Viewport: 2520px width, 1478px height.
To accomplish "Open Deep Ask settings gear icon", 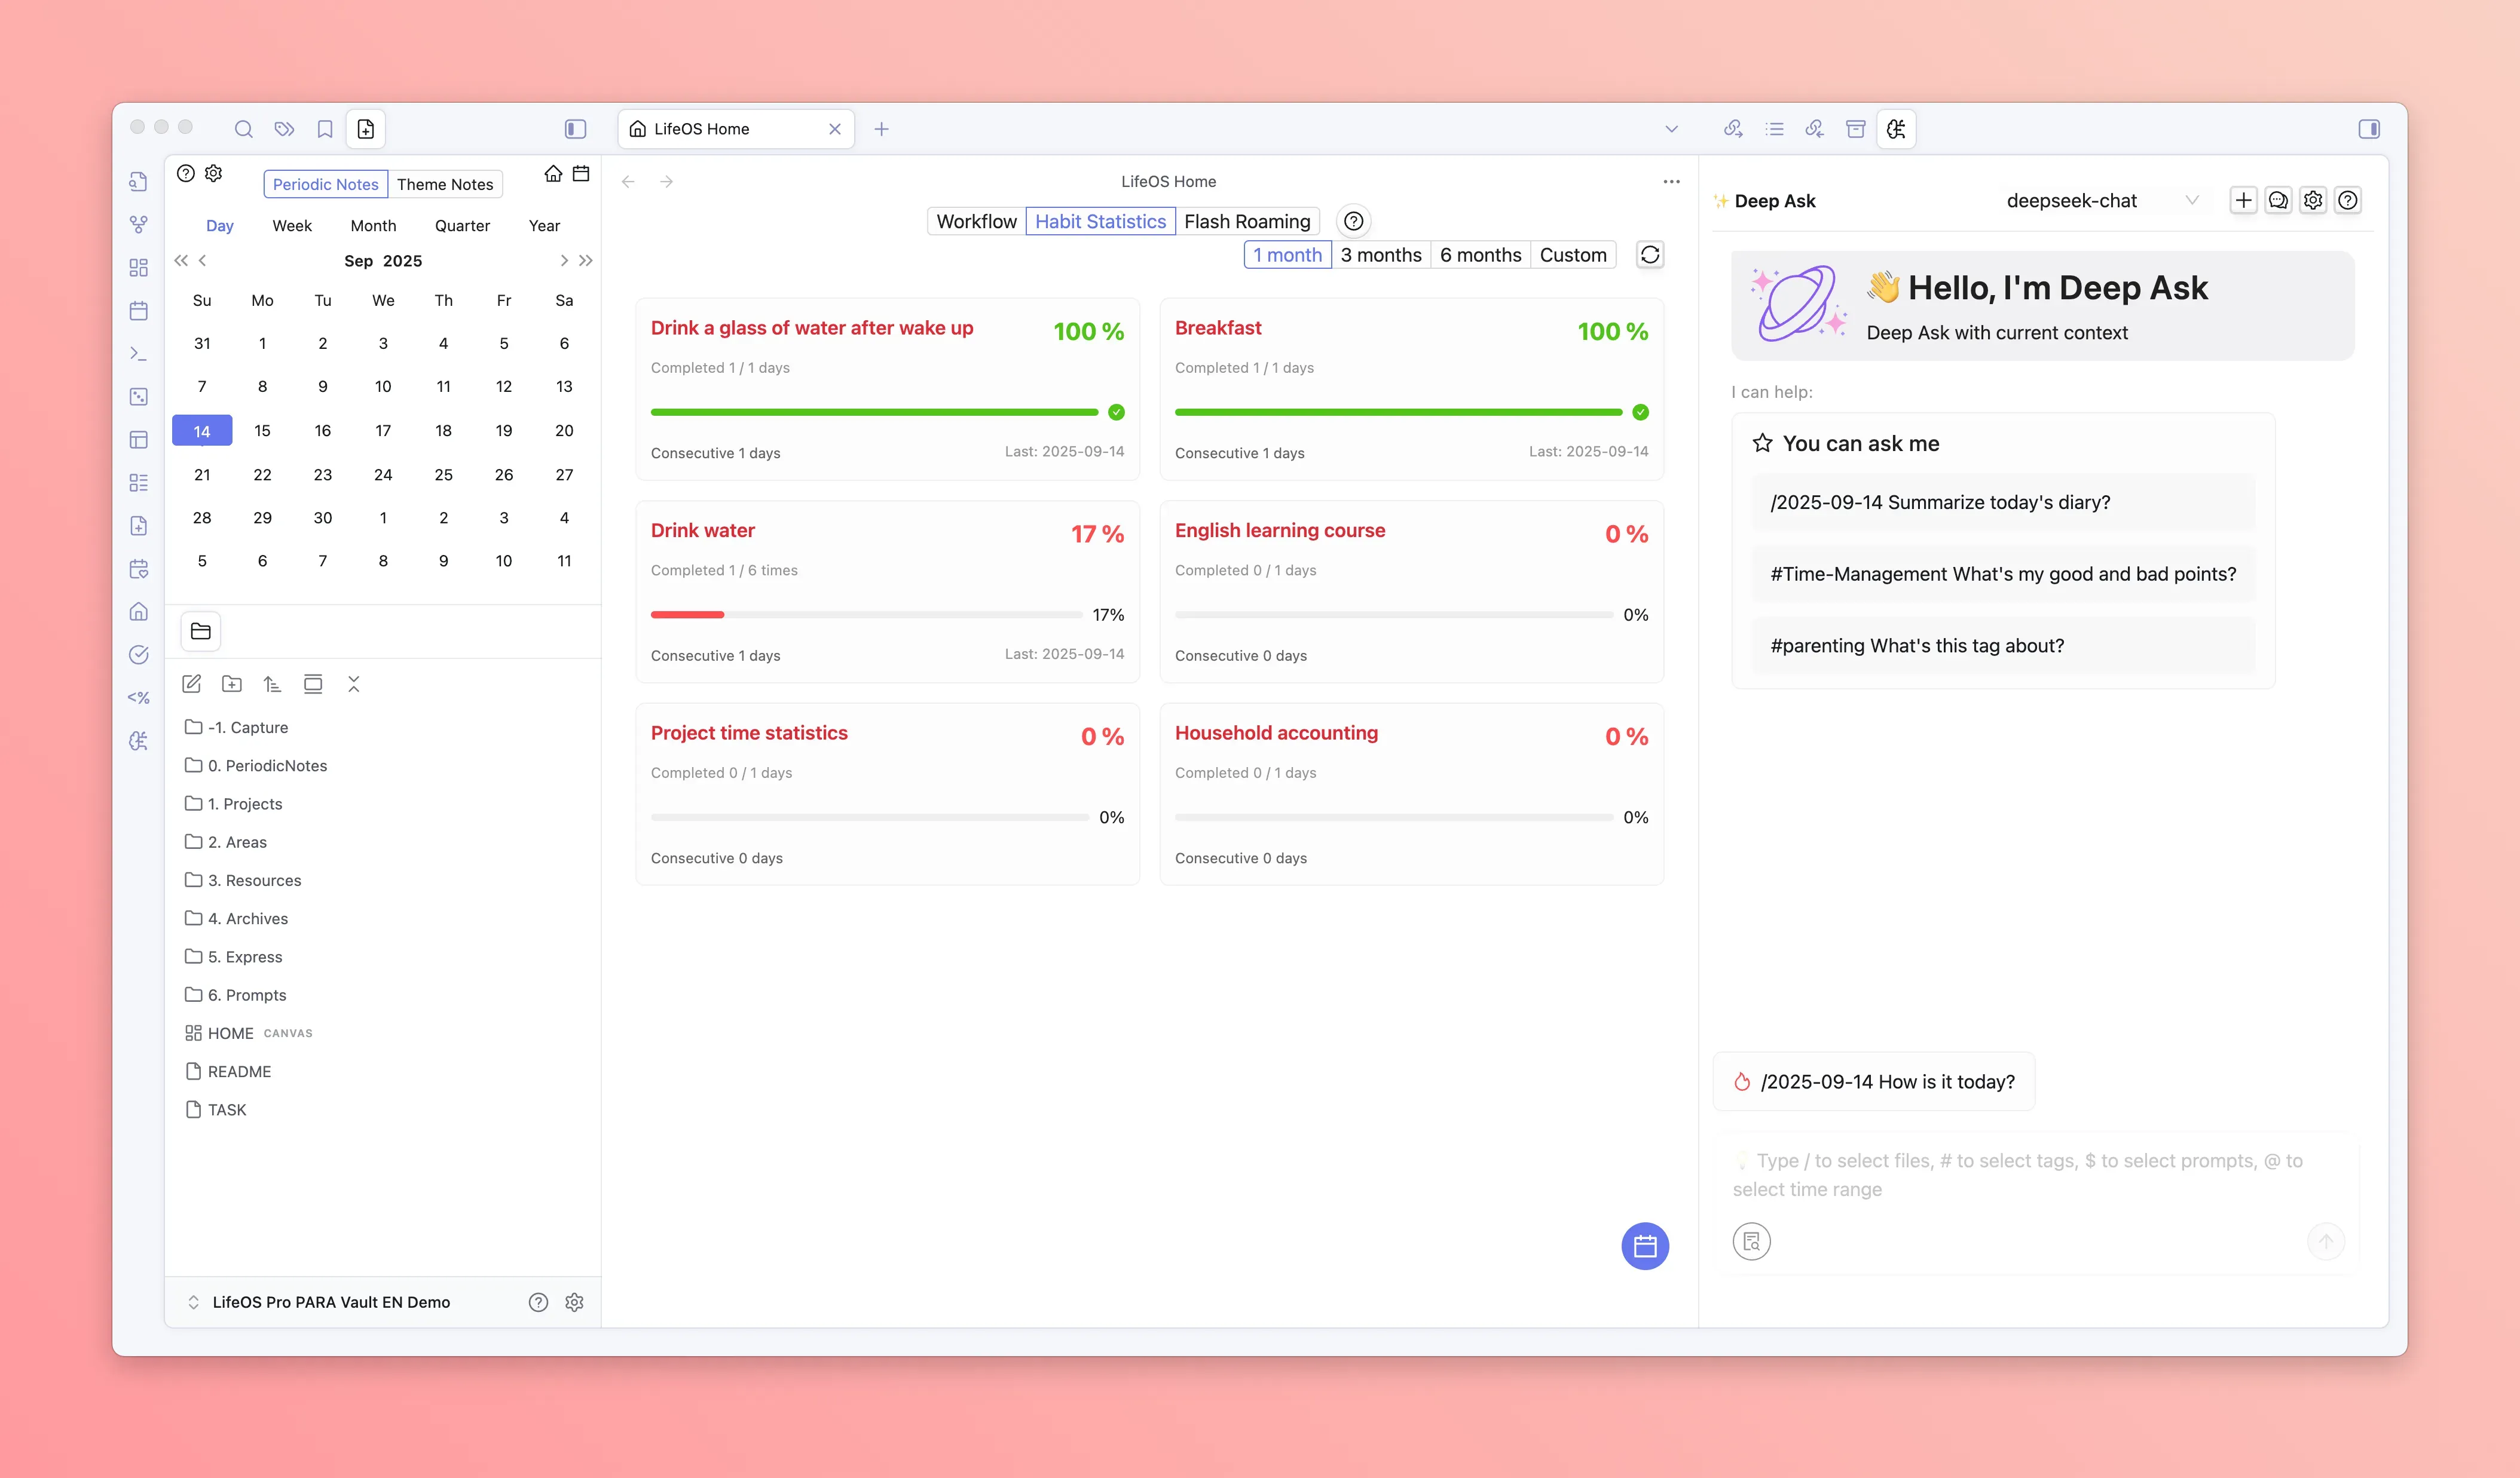I will (x=2313, y=200).
